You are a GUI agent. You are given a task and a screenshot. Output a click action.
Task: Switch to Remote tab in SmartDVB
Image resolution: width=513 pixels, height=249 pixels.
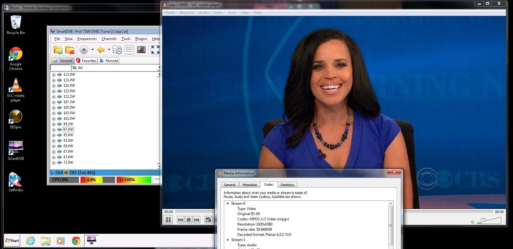coord(109,61)
